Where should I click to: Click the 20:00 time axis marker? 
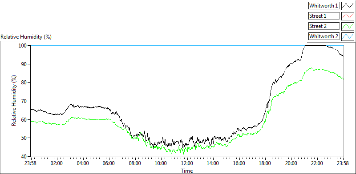click(291, 163)
